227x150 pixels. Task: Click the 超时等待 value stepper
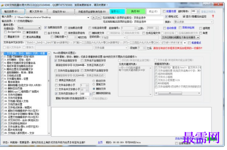click(198, 12)
